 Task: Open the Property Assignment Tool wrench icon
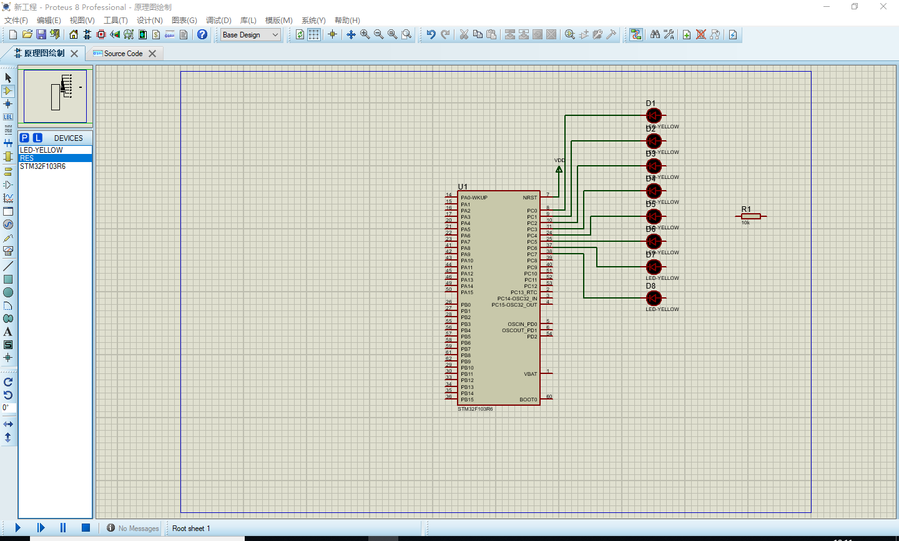[x=669, y=34]
